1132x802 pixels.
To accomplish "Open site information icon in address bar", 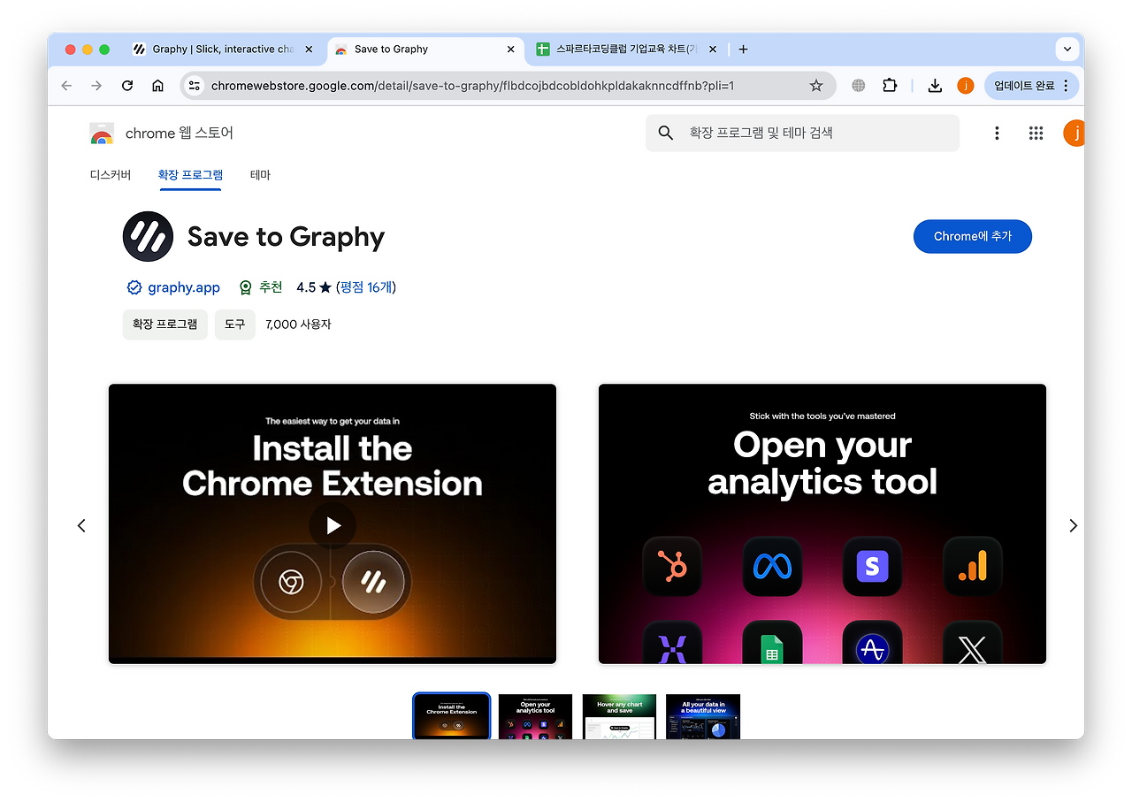I will click(x=196, y=86).
